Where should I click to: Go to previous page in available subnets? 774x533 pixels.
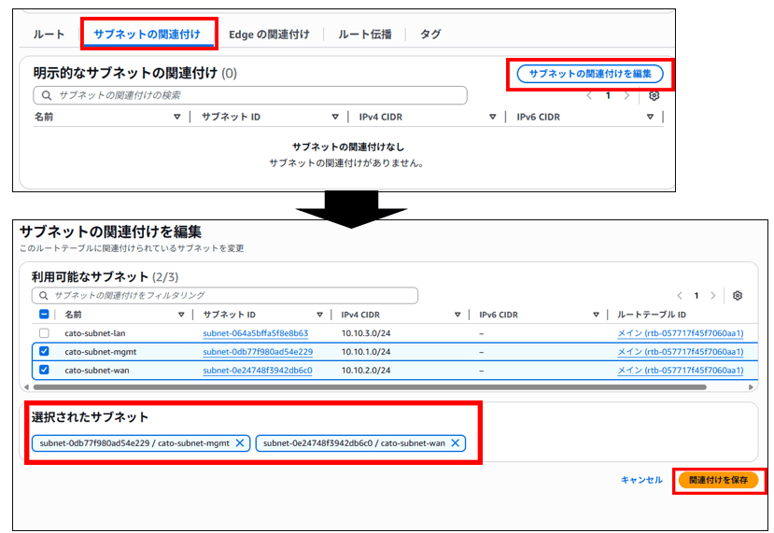(x=680, y=295)
